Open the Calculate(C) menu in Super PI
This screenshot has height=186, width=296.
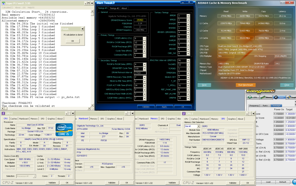point(8,8)
